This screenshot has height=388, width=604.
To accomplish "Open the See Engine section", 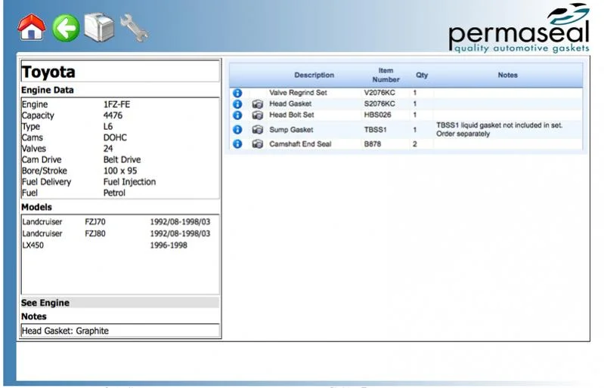I will [119, 303].
